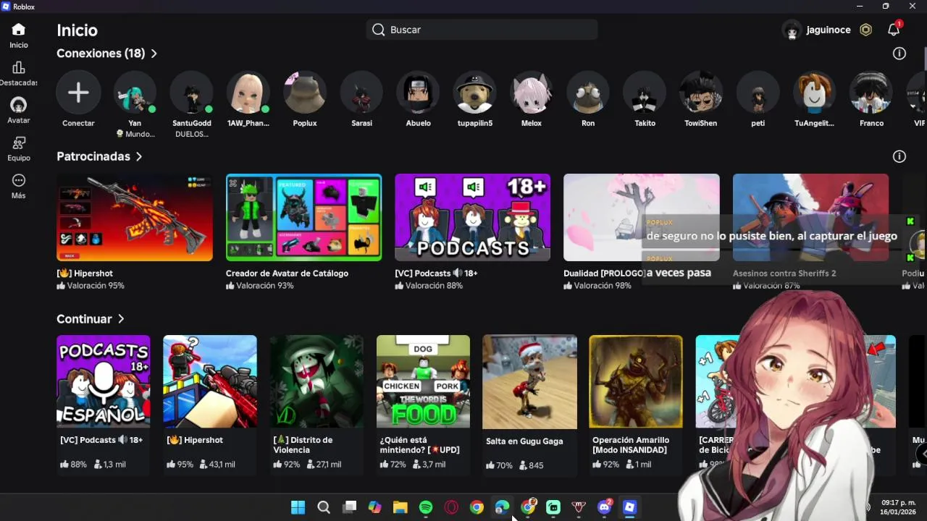Open the Equipo sidebar item
This screenshot has width=927, height=521.
click(x=19, y=143)
